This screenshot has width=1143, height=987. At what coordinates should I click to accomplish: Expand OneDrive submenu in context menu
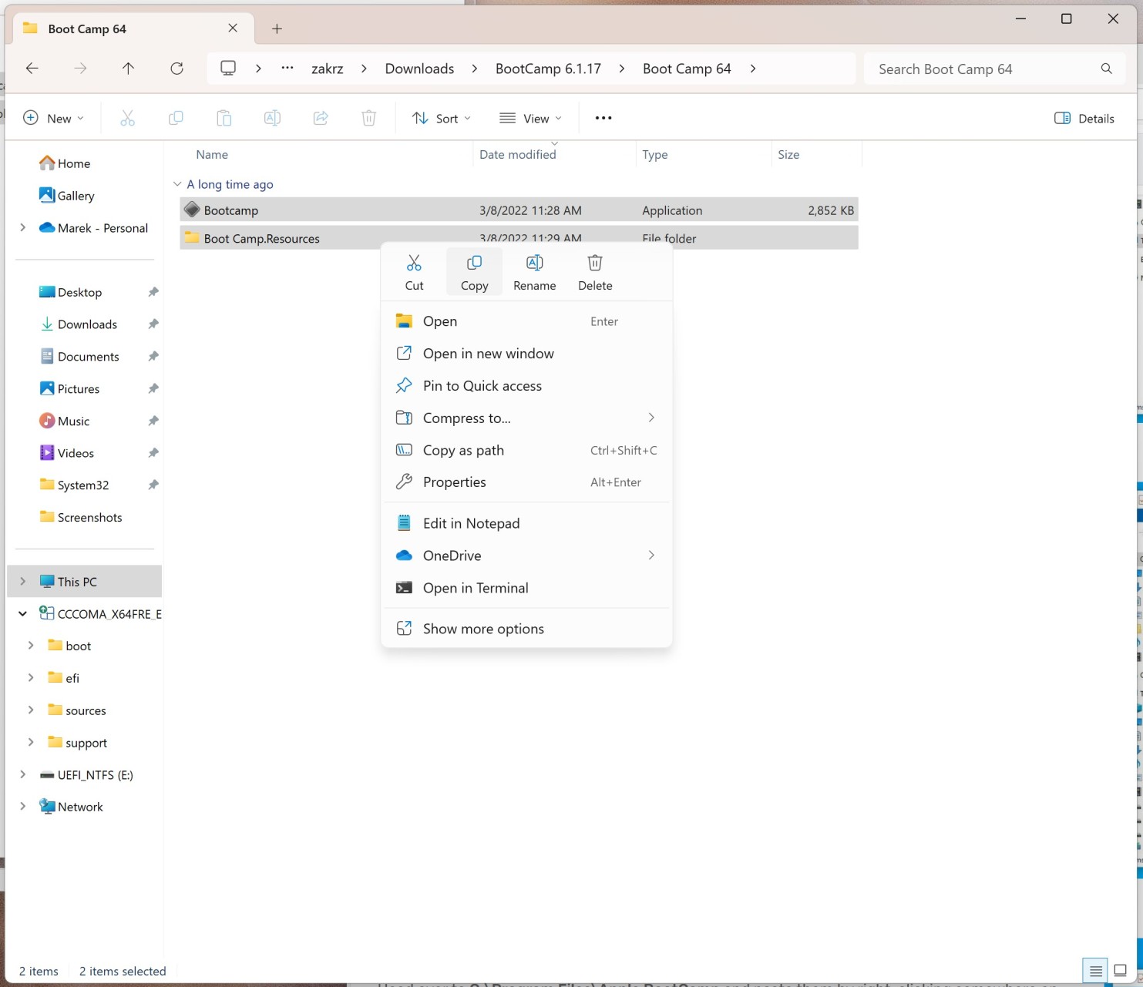[x=651, y=556]
